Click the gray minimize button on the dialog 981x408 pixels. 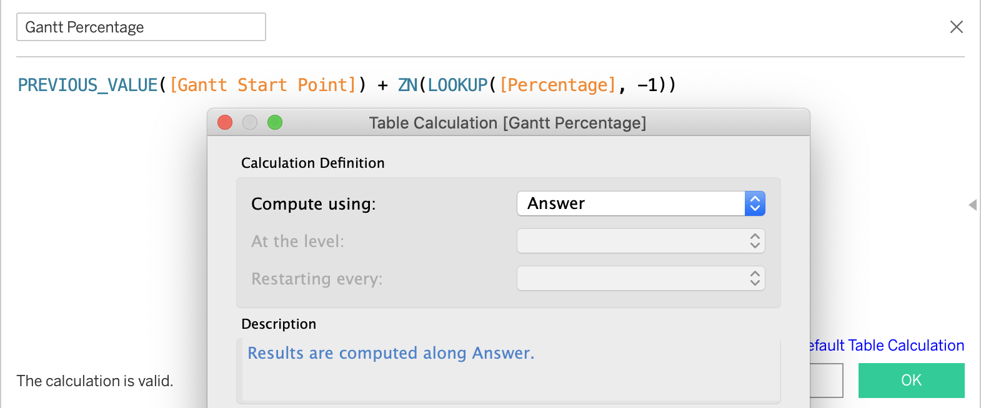point(250,122)
